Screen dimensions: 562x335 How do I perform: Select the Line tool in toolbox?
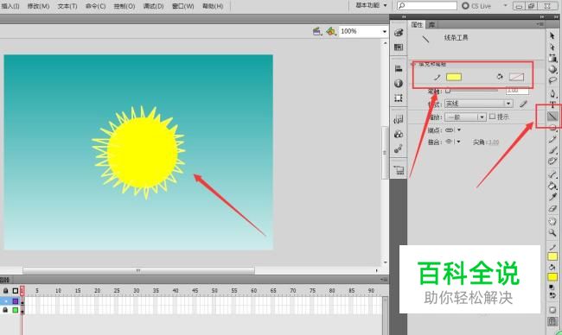[552, 116]
